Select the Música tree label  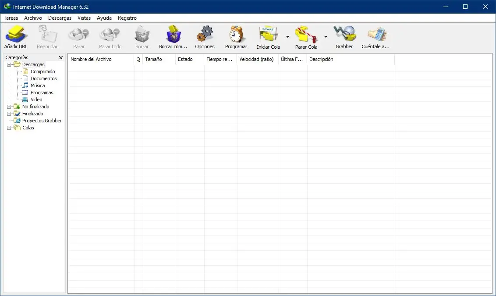(x=38, y=86)
